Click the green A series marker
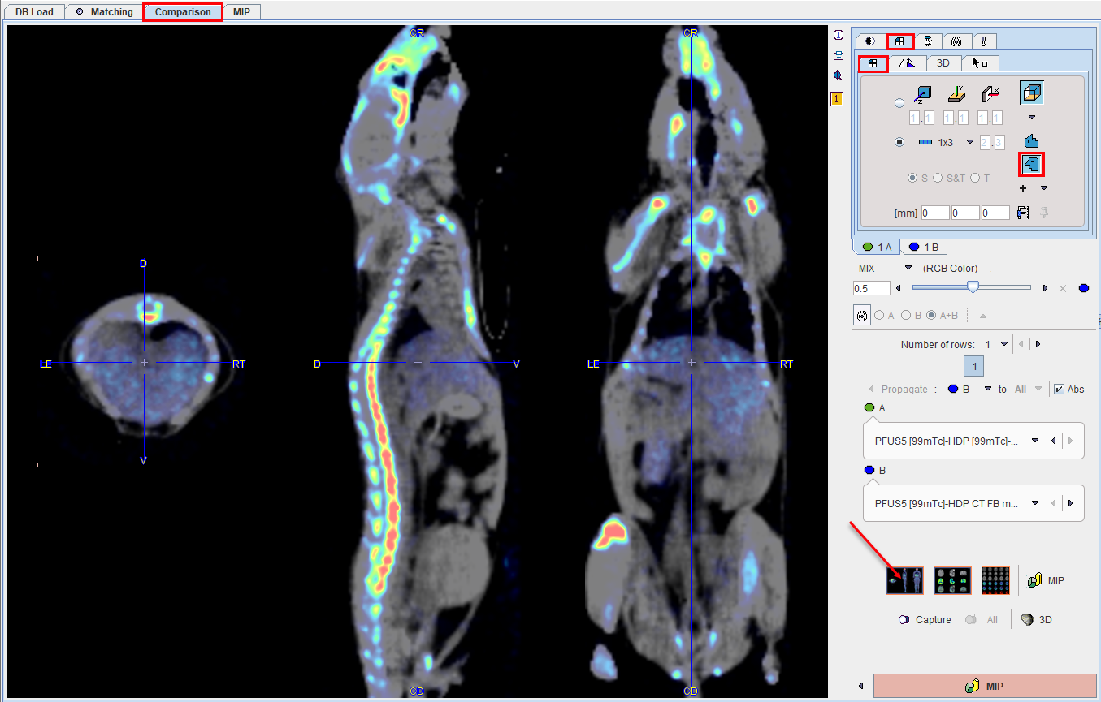The width and height of the screenshot is (1101, 702). click(869, 407)
